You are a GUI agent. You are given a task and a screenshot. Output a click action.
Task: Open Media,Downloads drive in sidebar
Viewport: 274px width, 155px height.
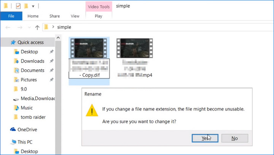pos(38,99)
